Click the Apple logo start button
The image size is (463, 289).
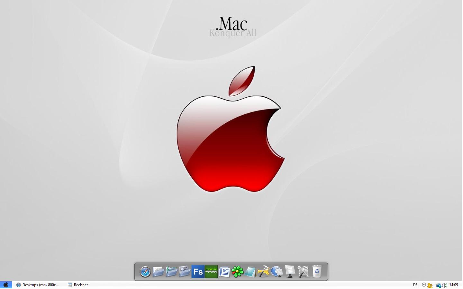pos(6,285)
